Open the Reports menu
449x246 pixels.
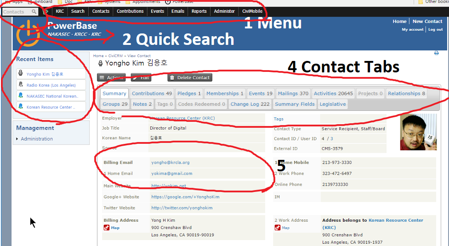pyautogui.click(x=199, y=11)
